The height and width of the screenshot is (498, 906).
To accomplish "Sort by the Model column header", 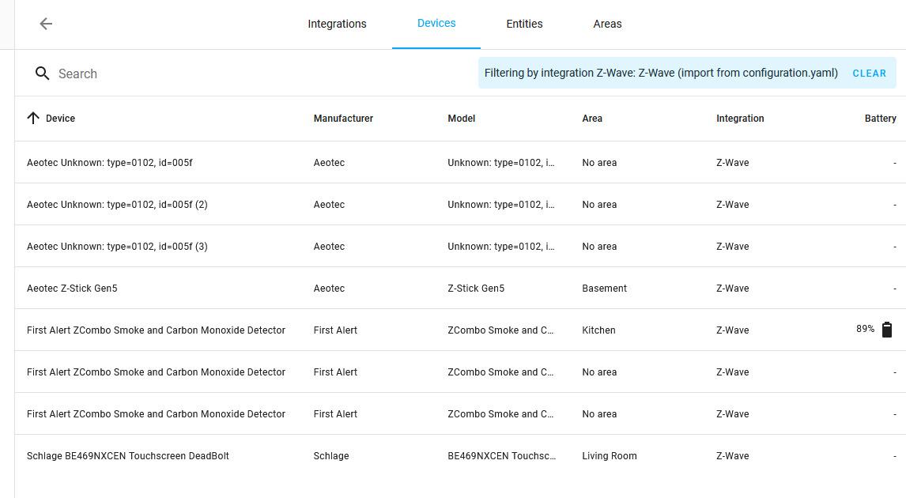I will [x=461, y=119].
